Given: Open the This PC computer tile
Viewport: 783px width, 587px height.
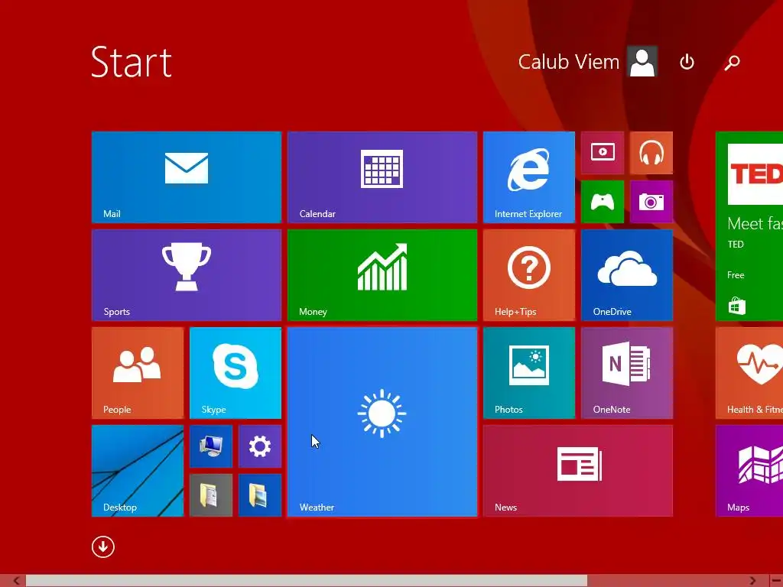Looking at the screenshot, I should coord(211,446).
